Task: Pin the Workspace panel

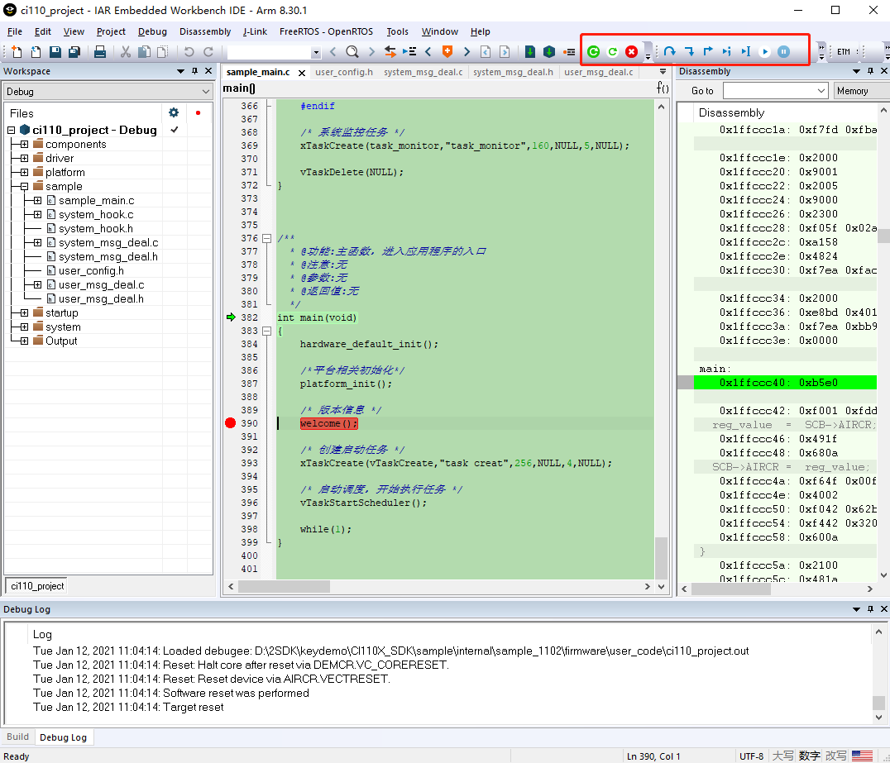Action: pos(194,71)
